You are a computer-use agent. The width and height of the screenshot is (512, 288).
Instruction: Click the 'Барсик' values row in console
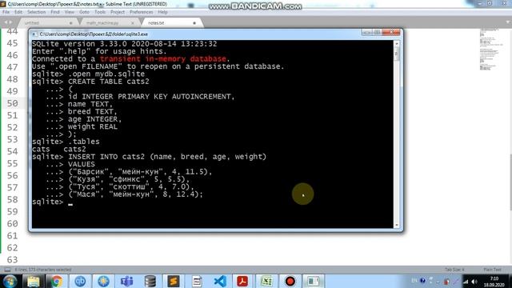click(129, 172)
